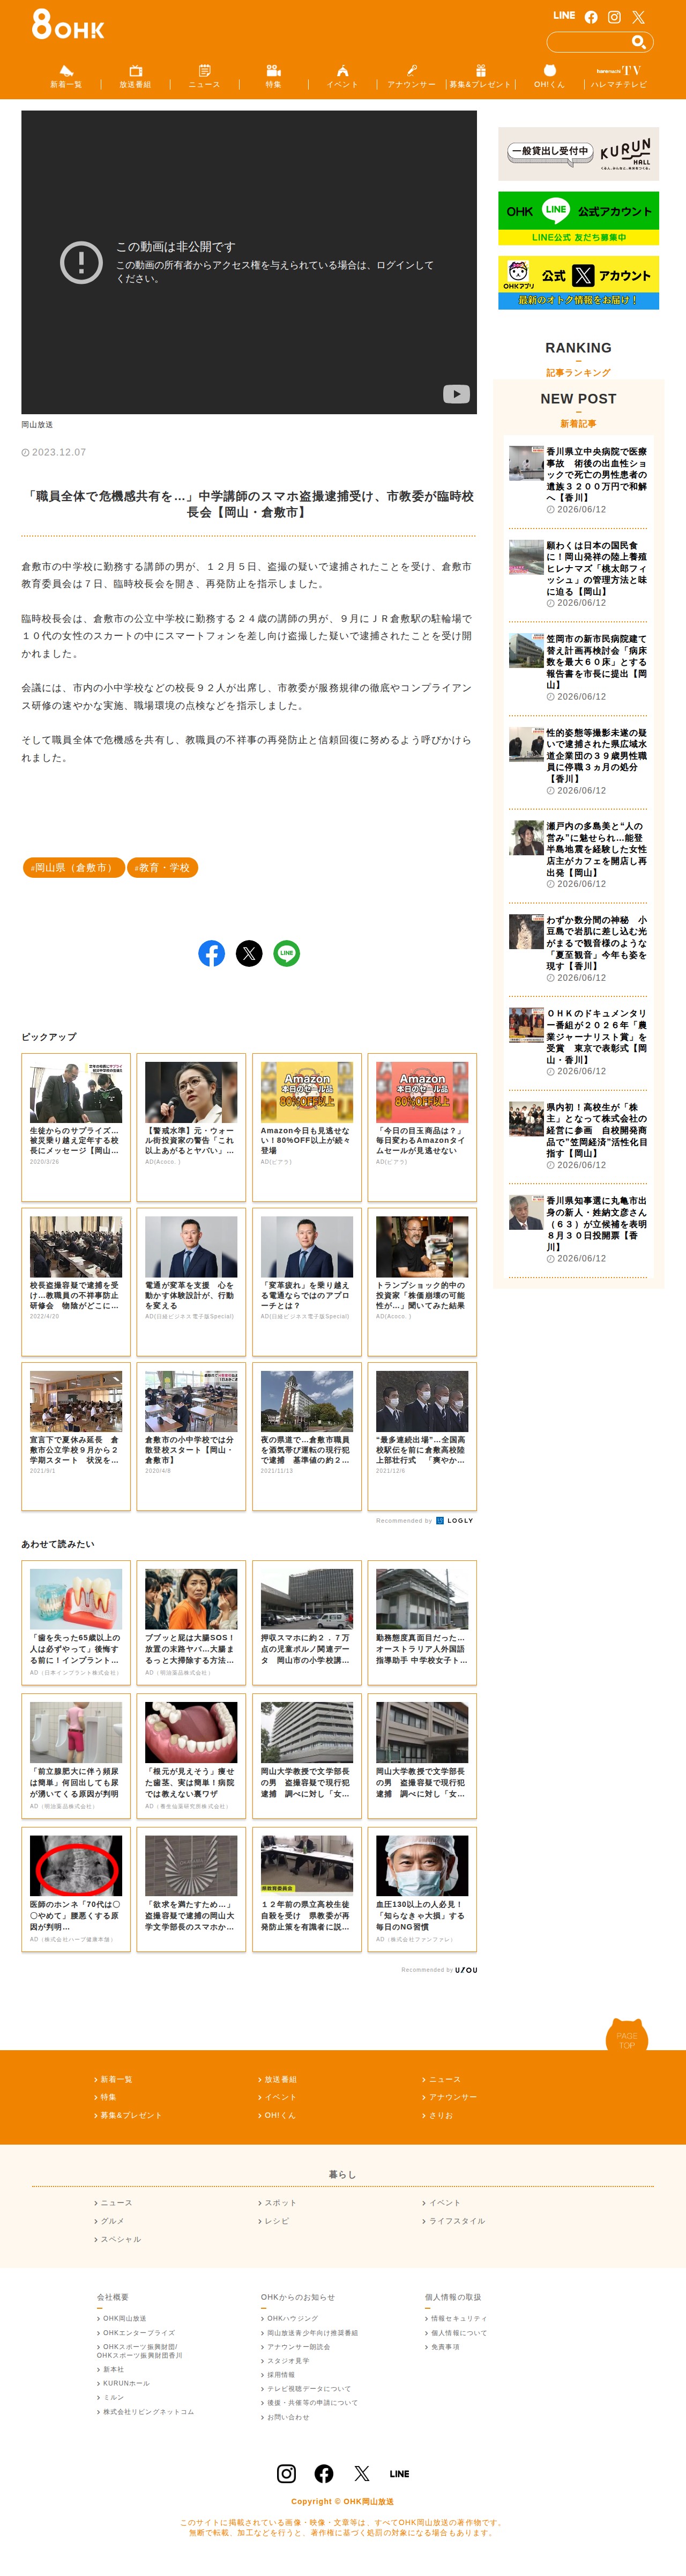686x2576 pixels.
Task: Open the footer さりお link
Action: pos(441,2115)
